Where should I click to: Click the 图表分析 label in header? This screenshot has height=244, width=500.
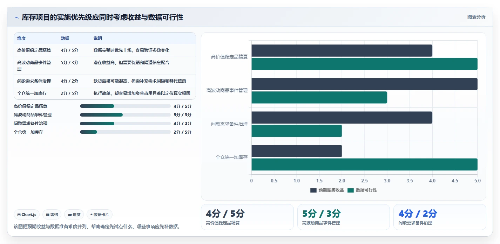(x=476, y=17)
